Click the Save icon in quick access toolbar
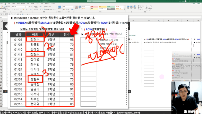202x114 pixels. [x=10, y=14]
